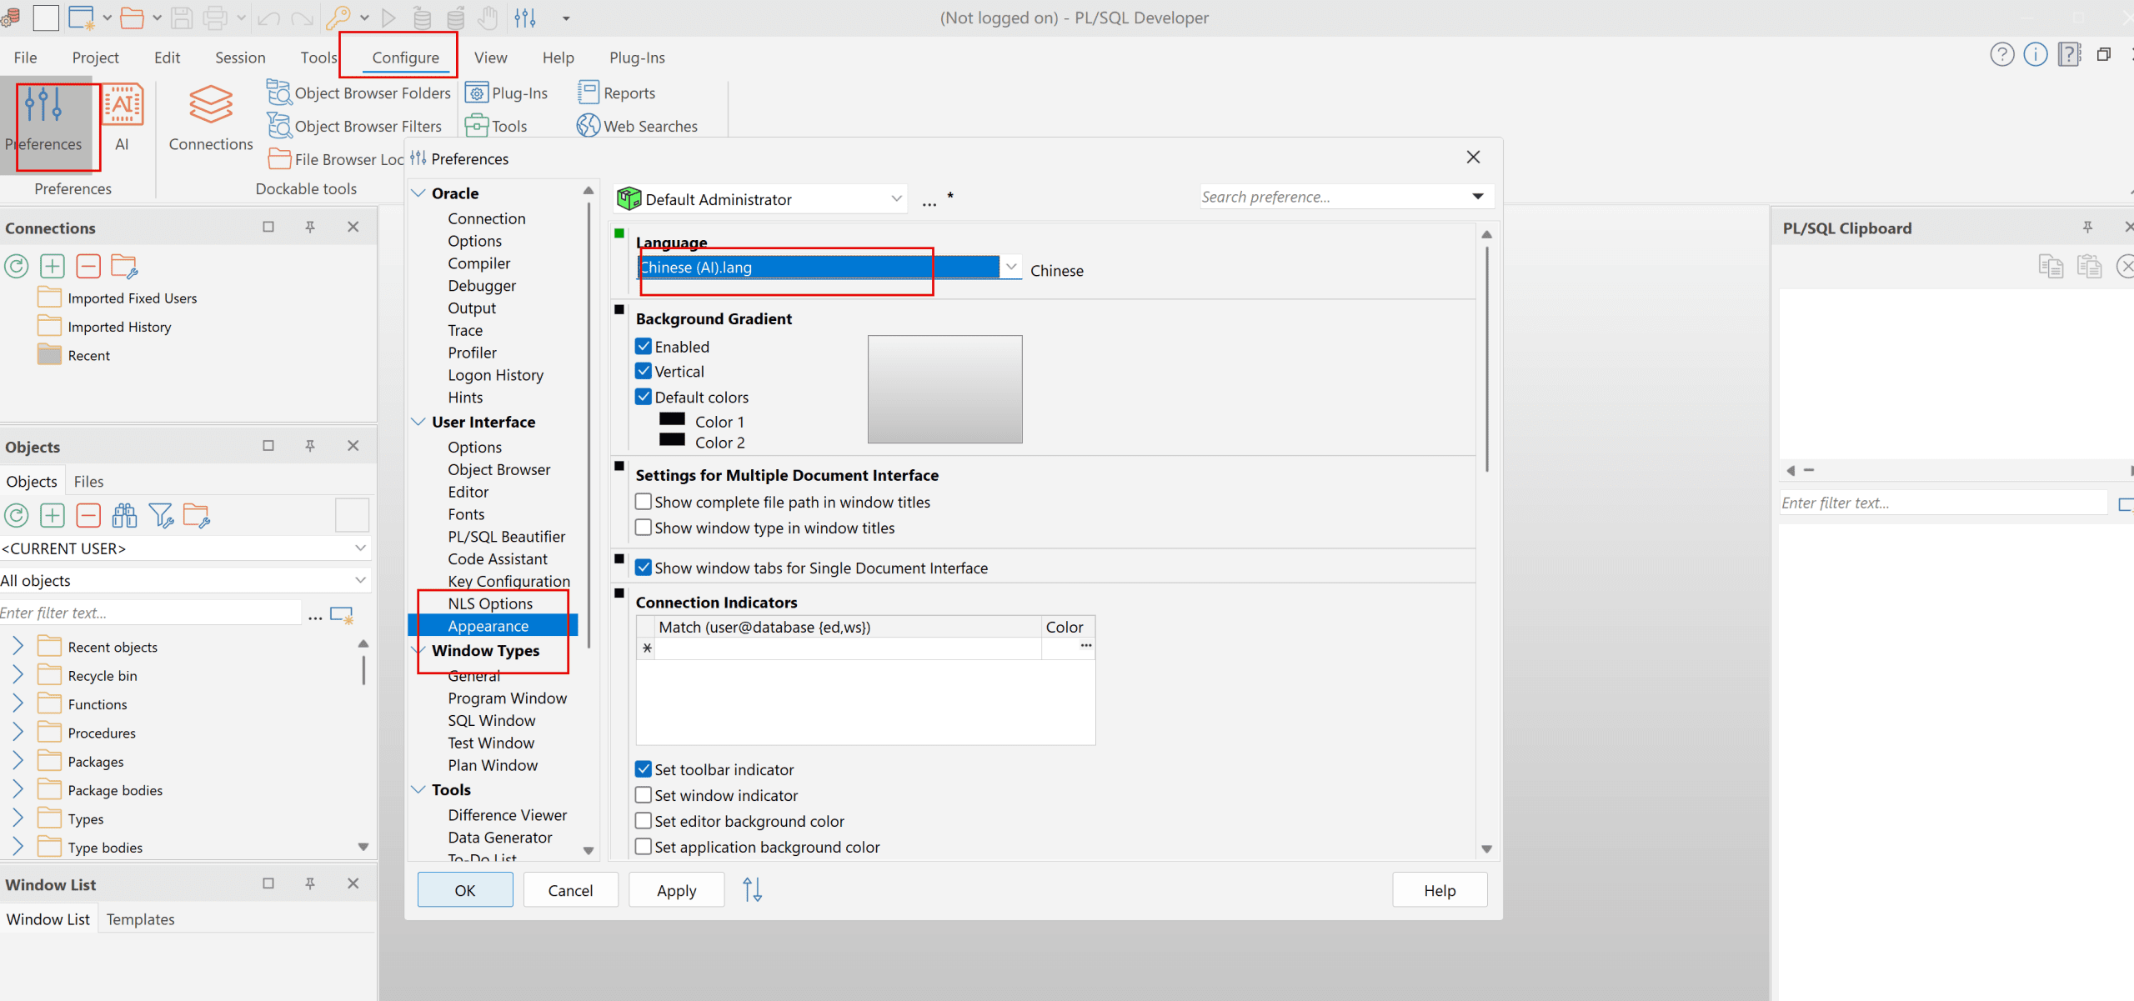2134x1001 pixels.
Task: Click the logon key icon in the toolbar
Action: pyautogui.click(x=338, y=18)
